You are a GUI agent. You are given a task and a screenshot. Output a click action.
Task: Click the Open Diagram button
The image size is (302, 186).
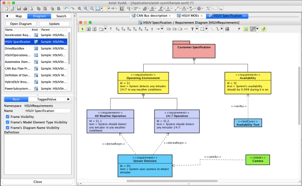tap(21, 24)
